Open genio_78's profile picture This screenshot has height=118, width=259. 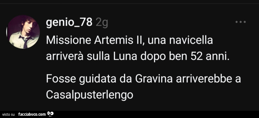[23, 32]
